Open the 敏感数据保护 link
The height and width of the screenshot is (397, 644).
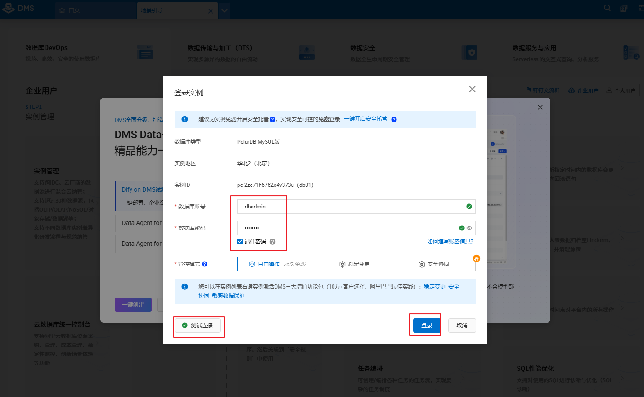coord(228,296)
